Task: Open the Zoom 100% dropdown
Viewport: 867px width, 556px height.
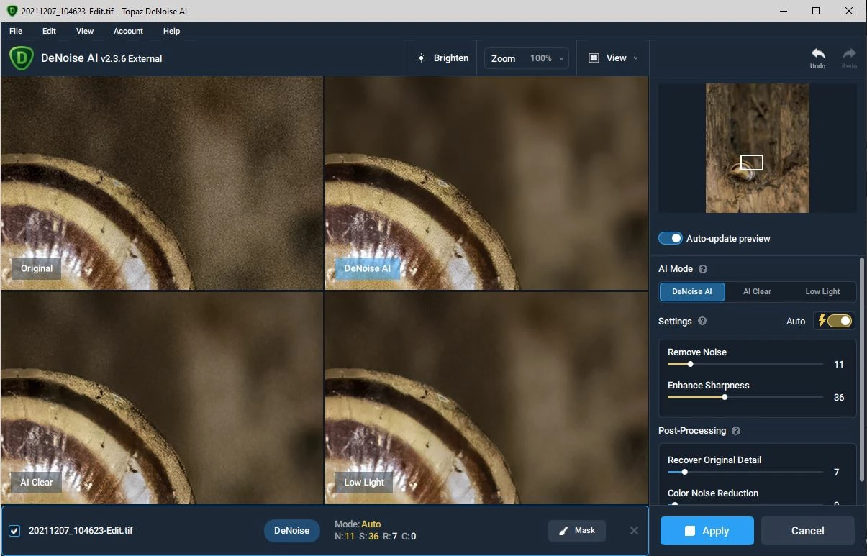Action: 527,58
